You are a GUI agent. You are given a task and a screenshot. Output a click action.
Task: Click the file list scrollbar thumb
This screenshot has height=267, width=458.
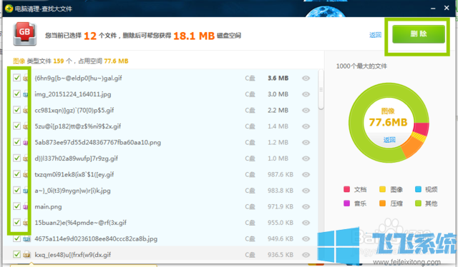[x=321, y=89]
